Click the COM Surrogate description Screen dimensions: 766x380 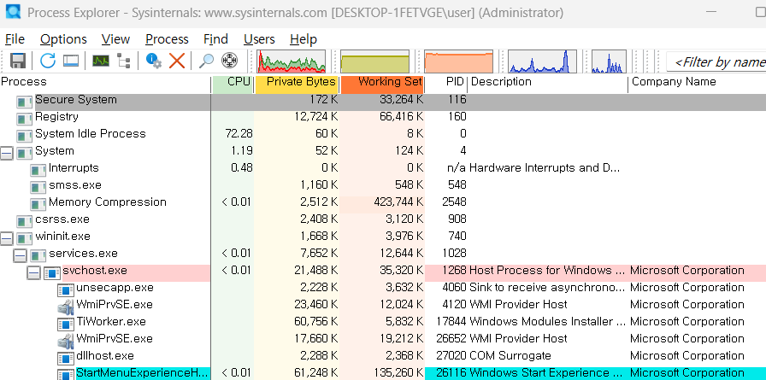pos(510,355)
